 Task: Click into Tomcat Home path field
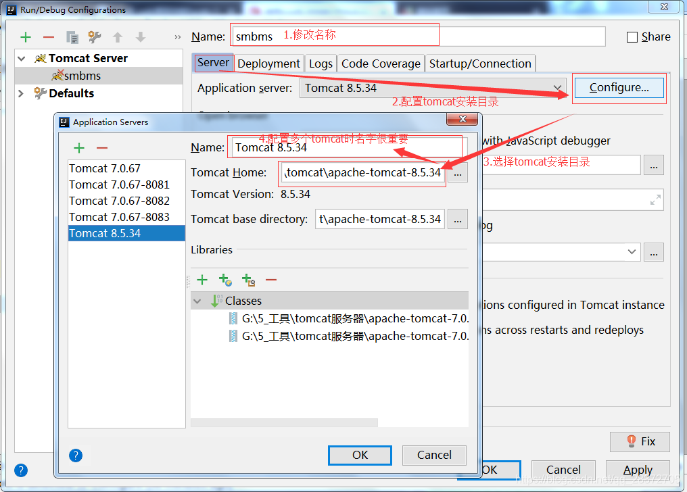(363, 173)
